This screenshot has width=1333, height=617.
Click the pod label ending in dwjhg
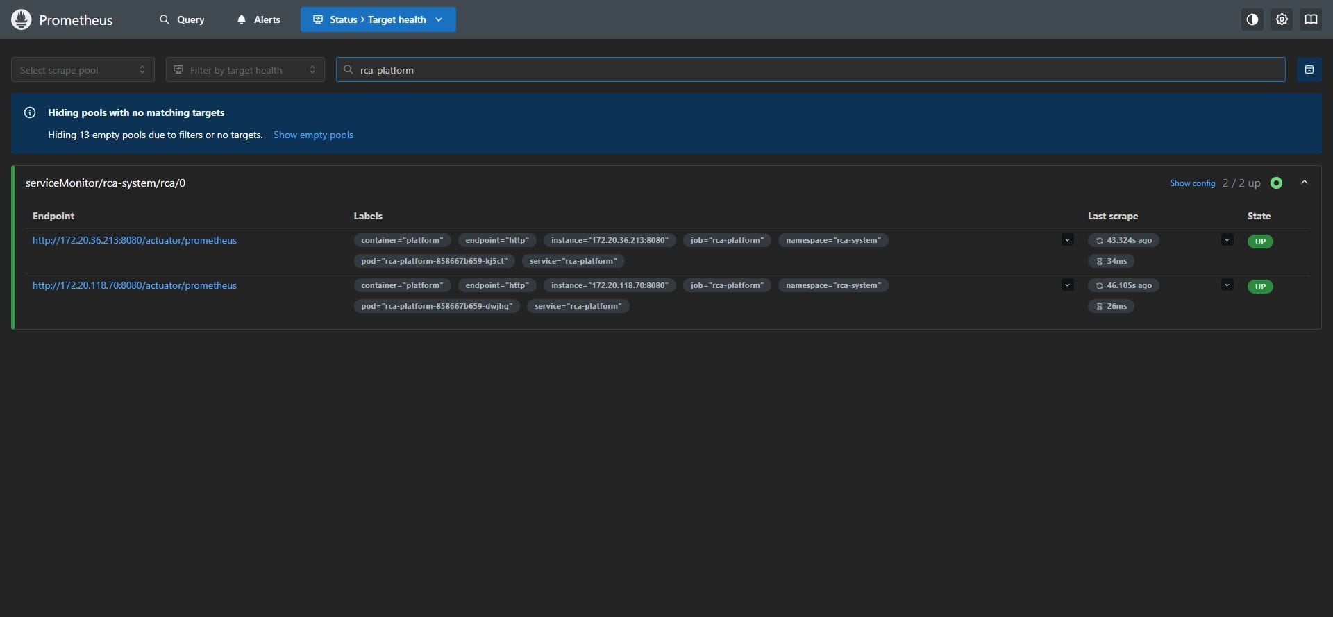coord(437,306)
